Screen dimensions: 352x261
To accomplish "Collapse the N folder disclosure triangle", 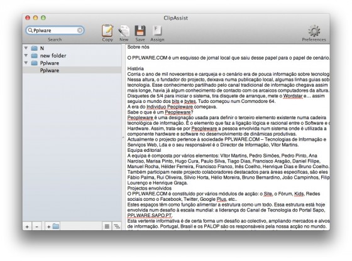I will click(26, 48).
